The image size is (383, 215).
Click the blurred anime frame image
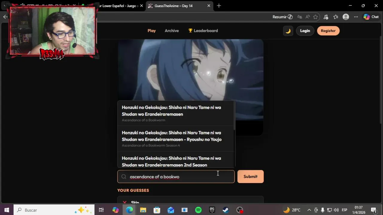coord(190,70)
